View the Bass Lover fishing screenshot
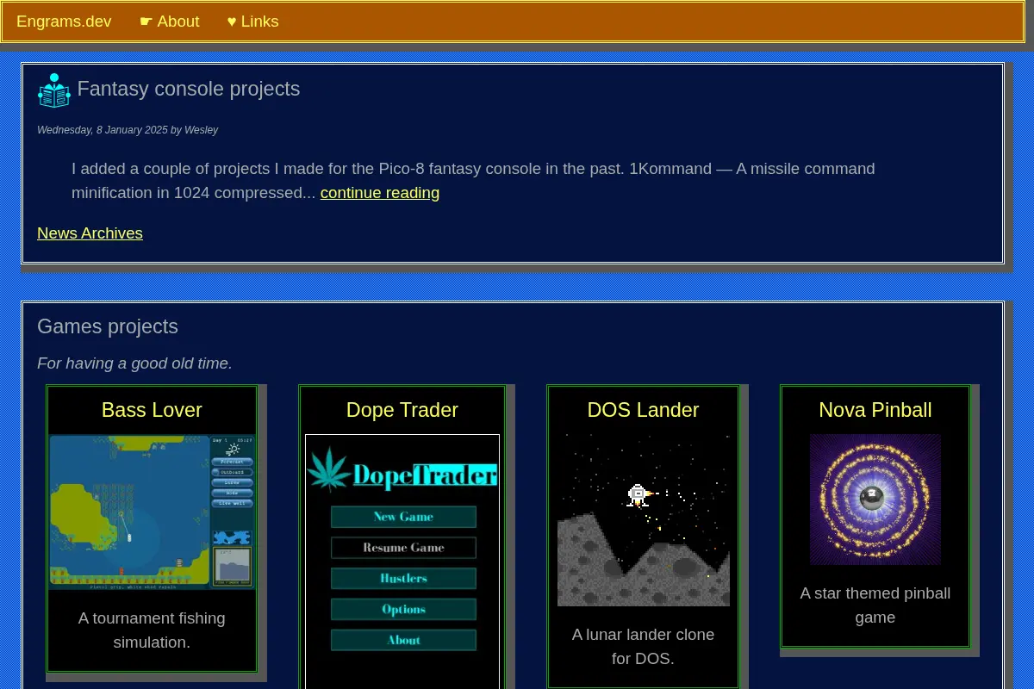Viewport: 1034px width, 689px height. (x=152, y=512)
